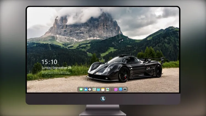Open the dock app between Clock and clapperboard
Image resolution: width=206 pixels, height=116 pixels.
[x=94, y=89]
